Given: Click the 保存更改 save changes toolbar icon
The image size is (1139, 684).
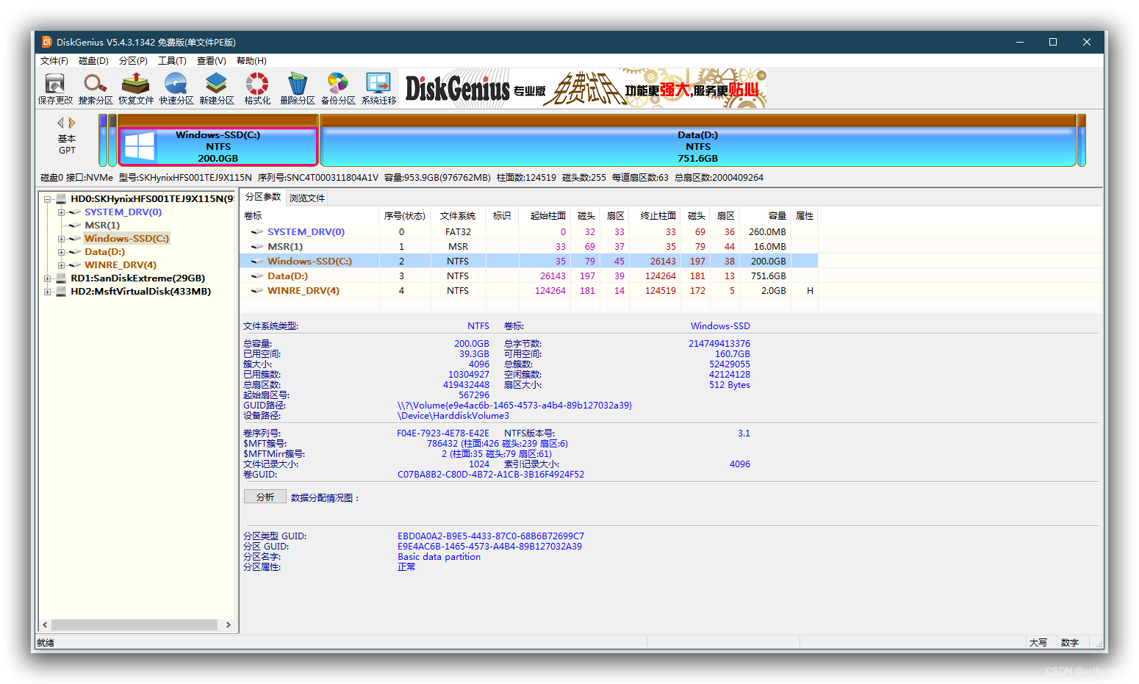Looking at the screenshot, I should click(55, 88).
